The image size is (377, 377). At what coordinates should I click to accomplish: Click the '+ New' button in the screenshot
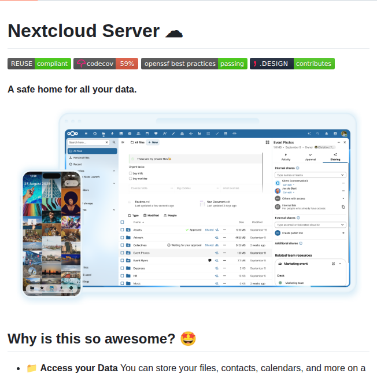click(153, 142)
